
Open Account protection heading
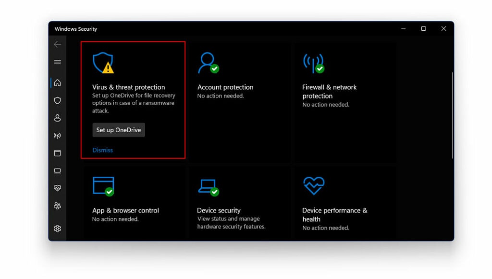[225, 87]
